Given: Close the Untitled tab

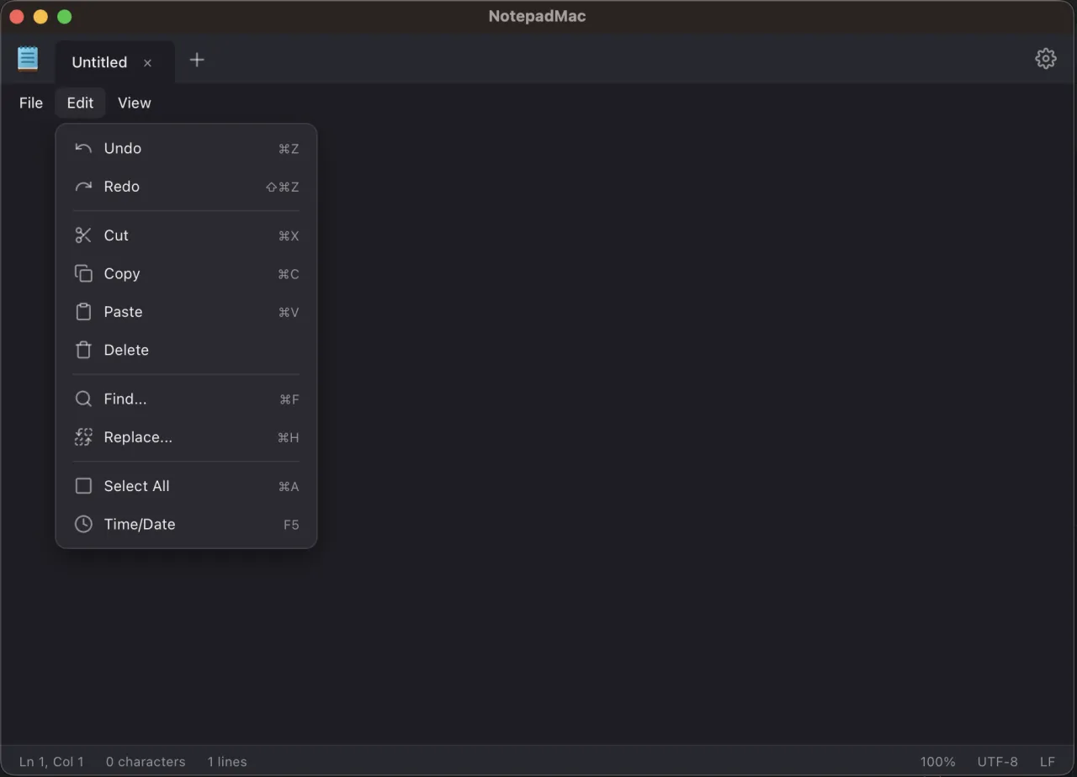Looking at the screenshot, I should coord(147,63).
